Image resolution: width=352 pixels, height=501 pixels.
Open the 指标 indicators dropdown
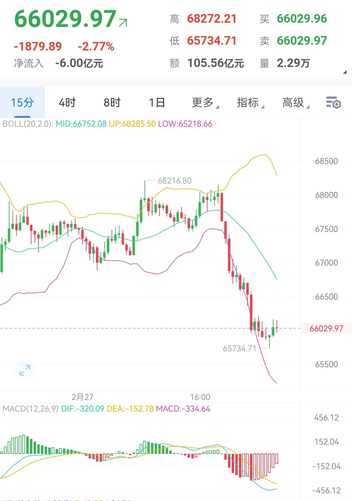pos(250,103)
